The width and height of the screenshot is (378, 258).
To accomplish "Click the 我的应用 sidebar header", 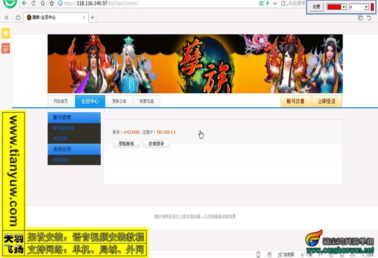I will pyautogui.click(x=74, y=149).
